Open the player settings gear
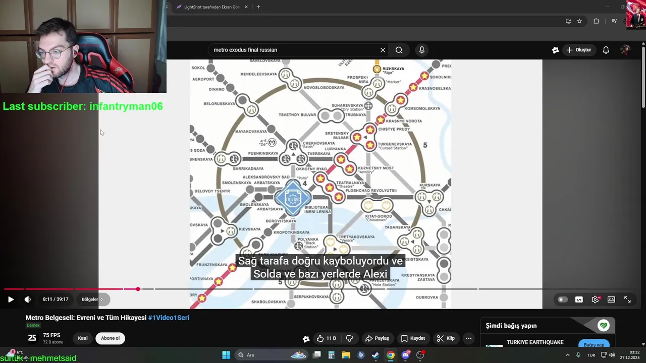This screenshot has width=646, height=363. pyautogui.click(x=595, y=299)
